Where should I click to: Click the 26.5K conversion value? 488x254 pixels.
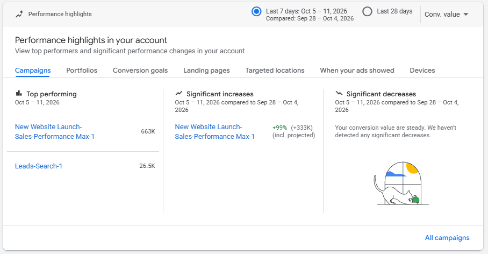coord(147,166)
